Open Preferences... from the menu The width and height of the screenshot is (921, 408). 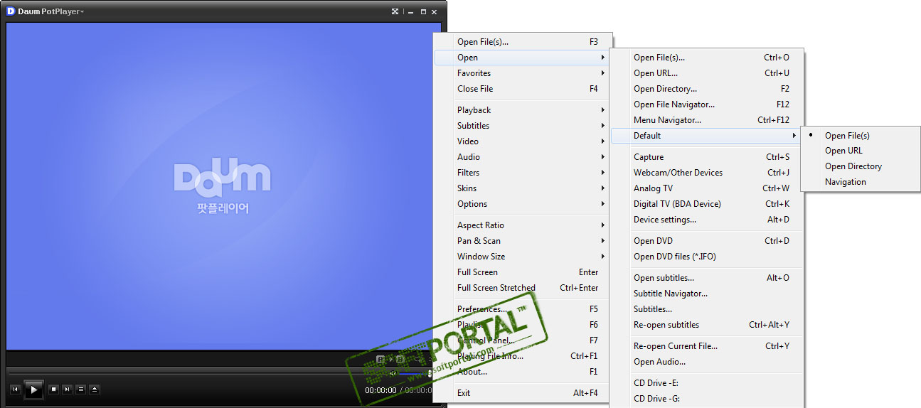(523, 309)
